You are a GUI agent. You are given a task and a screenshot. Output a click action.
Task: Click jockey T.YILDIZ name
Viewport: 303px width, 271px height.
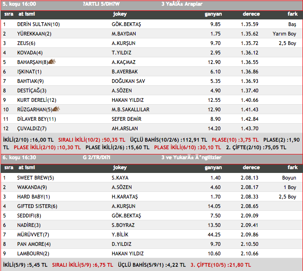click(x=121, y=53)
